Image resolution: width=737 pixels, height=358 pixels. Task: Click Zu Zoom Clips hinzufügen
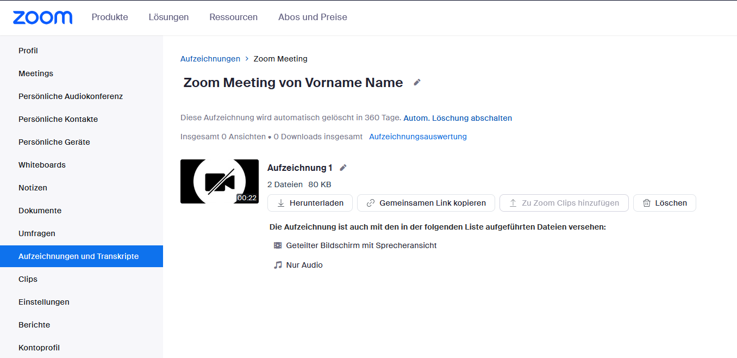point(564,203)
